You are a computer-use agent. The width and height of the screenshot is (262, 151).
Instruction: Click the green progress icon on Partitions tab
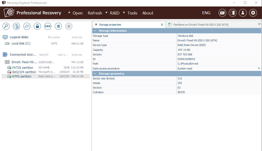[170, 24]
